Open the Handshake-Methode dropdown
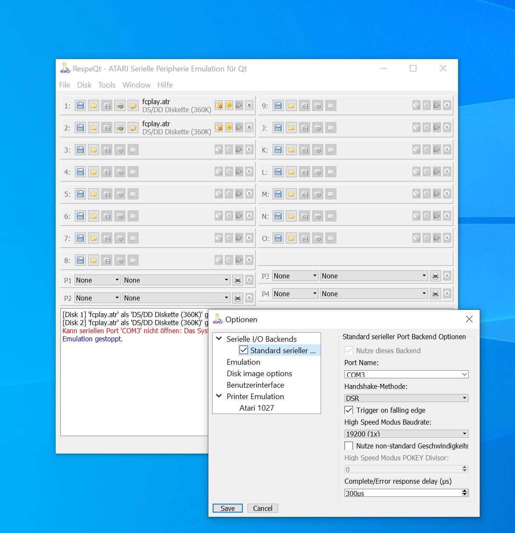This screenshot has width=515, height=533. click(x=406, y=398)
